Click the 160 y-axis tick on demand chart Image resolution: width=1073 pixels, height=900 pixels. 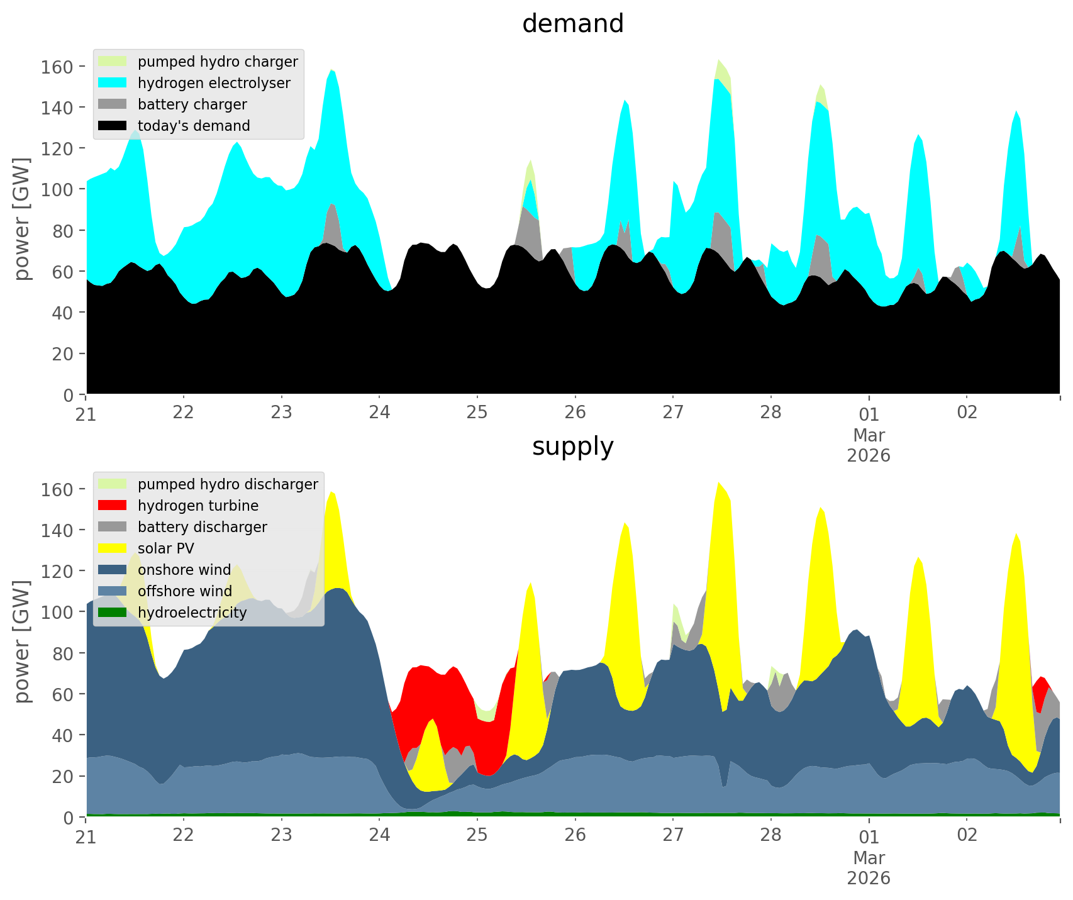57,67
